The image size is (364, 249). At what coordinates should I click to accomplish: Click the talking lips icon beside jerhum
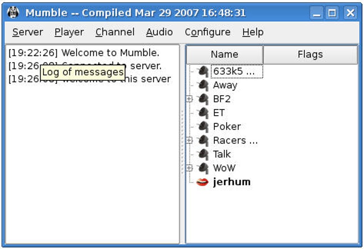pyautogui.click(x=202, y=182)
